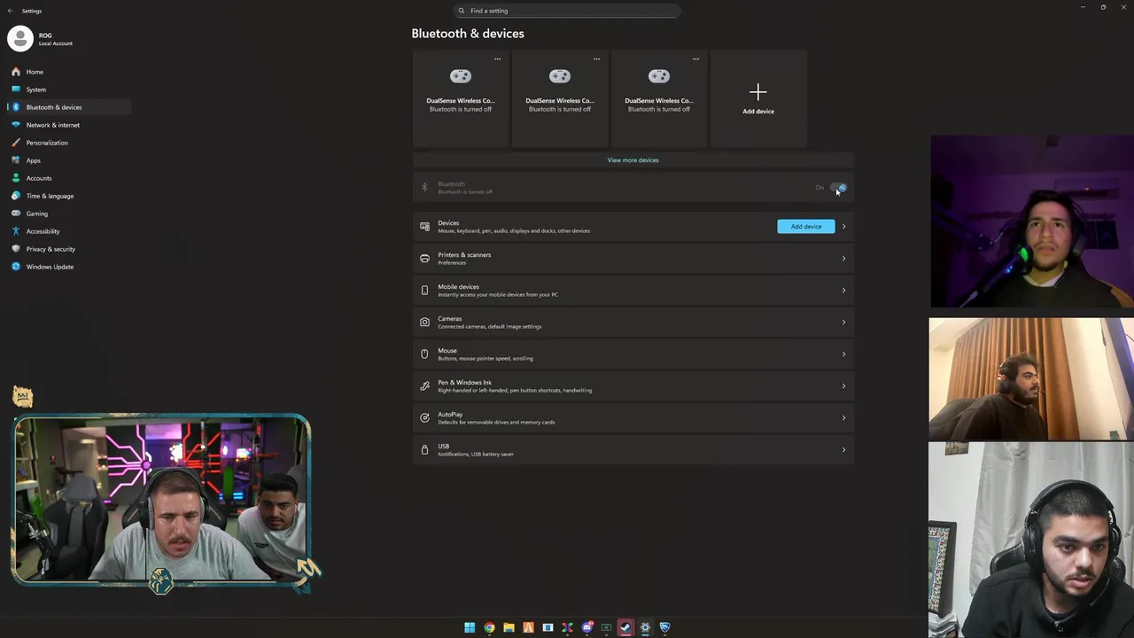Click the Pen & Windows Ink pen icon

coord(424,386)
